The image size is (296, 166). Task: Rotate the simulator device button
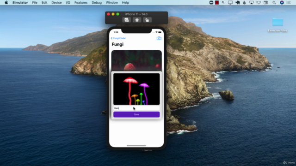(147, 20)
